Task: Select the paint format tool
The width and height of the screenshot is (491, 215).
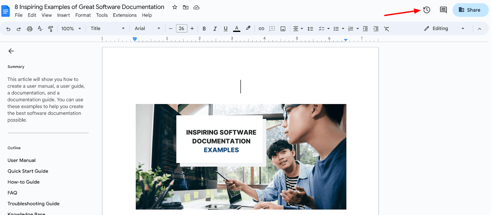Action: coord(51,29)
